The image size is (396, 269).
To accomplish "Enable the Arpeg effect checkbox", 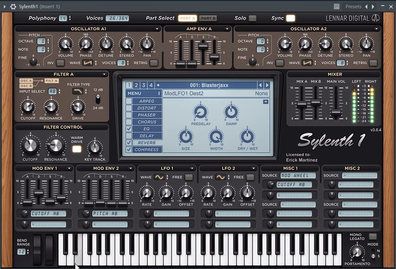I will (x=129, y=101).
